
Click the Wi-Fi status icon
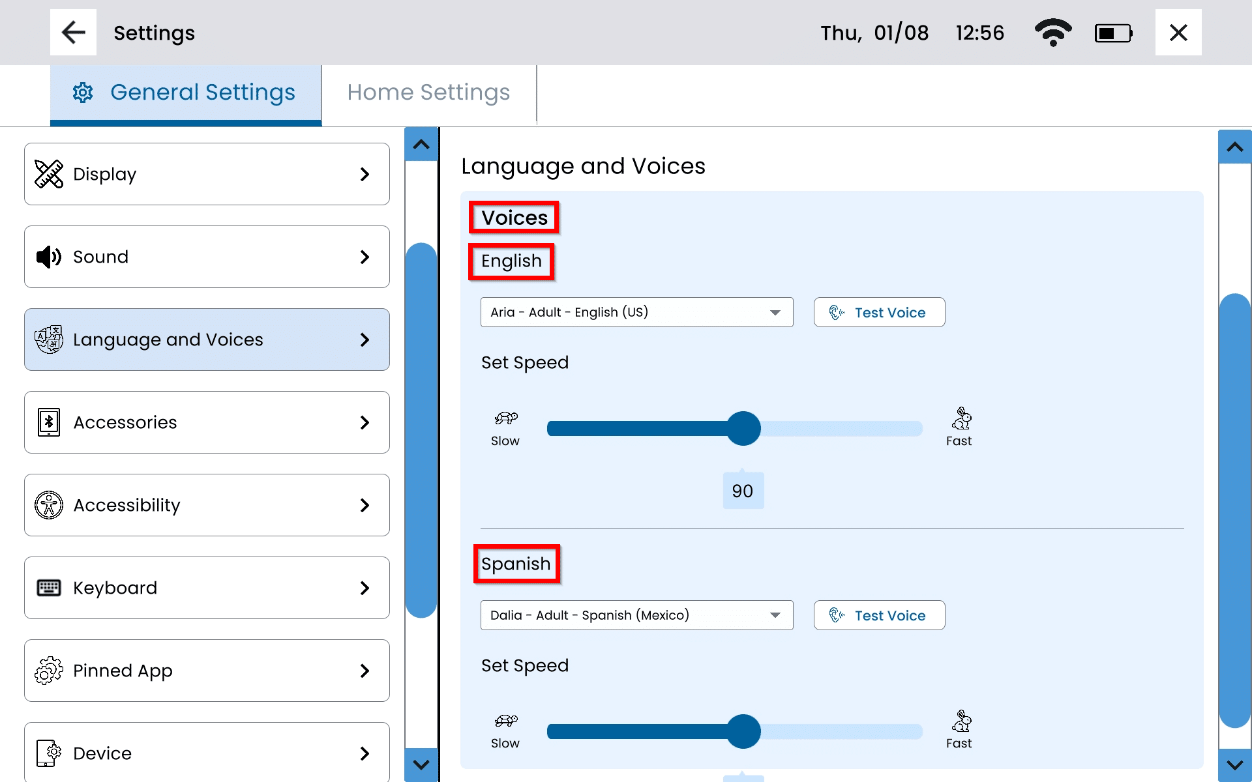click(x=1052, y=33)
